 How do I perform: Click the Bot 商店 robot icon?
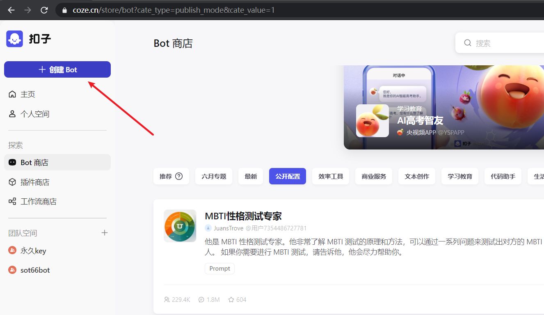click(12, 162)
